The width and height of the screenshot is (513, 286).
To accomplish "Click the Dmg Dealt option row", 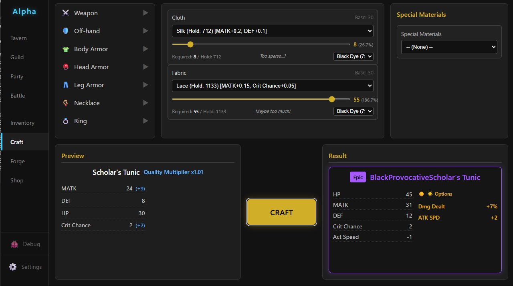I will (458, 206).
